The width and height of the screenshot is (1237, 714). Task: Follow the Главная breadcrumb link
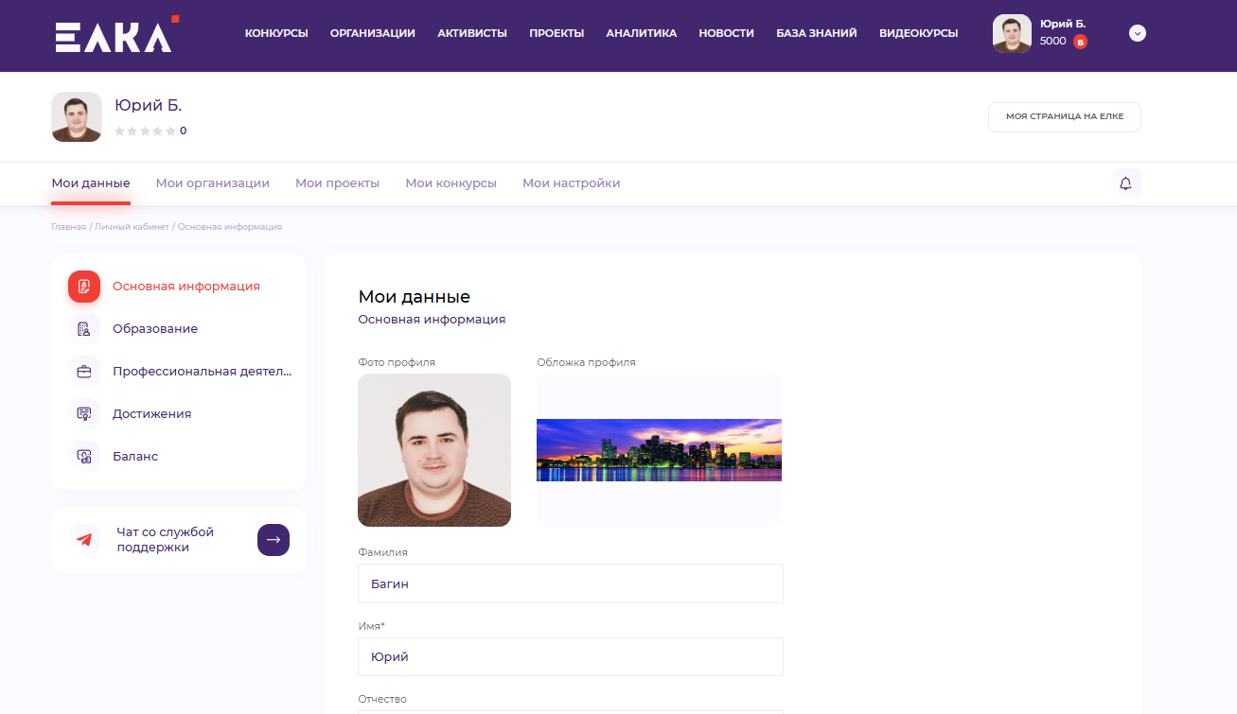coord(68,227)
